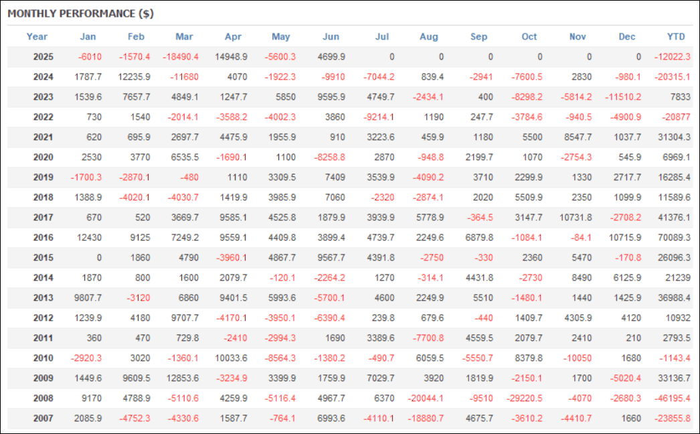Click 2009 March value 12853.6
The height and width of the screenshot is (434, 700).
[x=182, y=378]
